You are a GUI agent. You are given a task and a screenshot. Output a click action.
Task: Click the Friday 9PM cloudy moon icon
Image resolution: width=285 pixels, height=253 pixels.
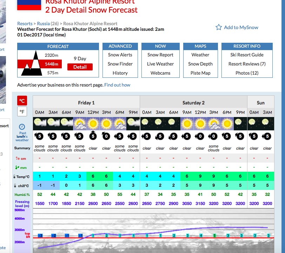click(x=133, y=124)
